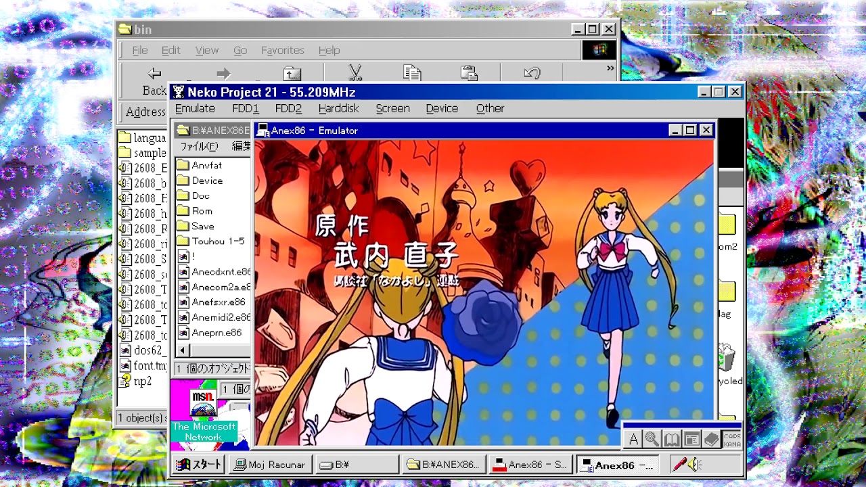Click the Windows logo throbber in bin window
The height and width of the screenshot is (487, 866).
point(599,50)
